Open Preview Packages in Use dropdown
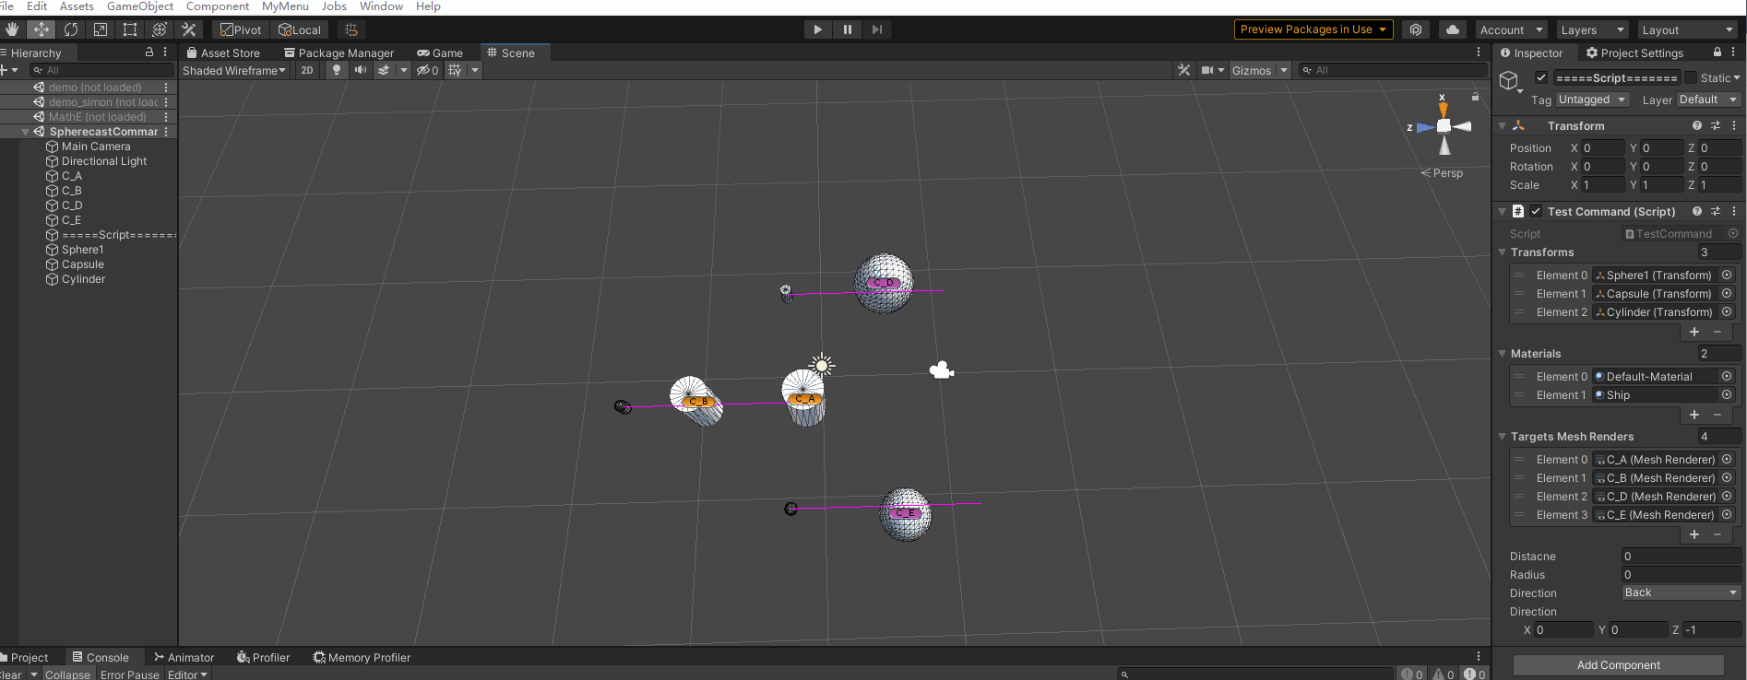This screenshot has width=1747, height=680. pyautogui.click(x=1313, y=29)
